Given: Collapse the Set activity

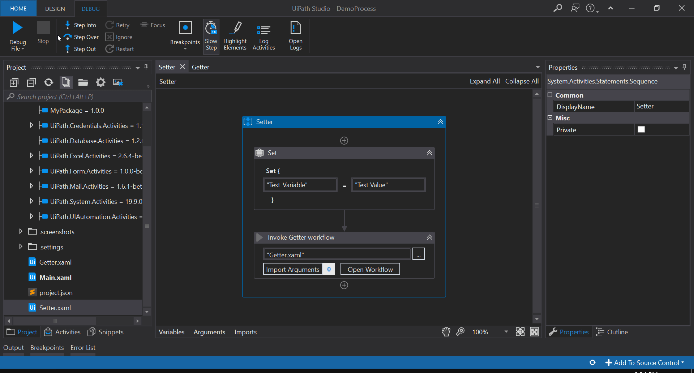Looking at the screenshot, I should coord(429,153).
